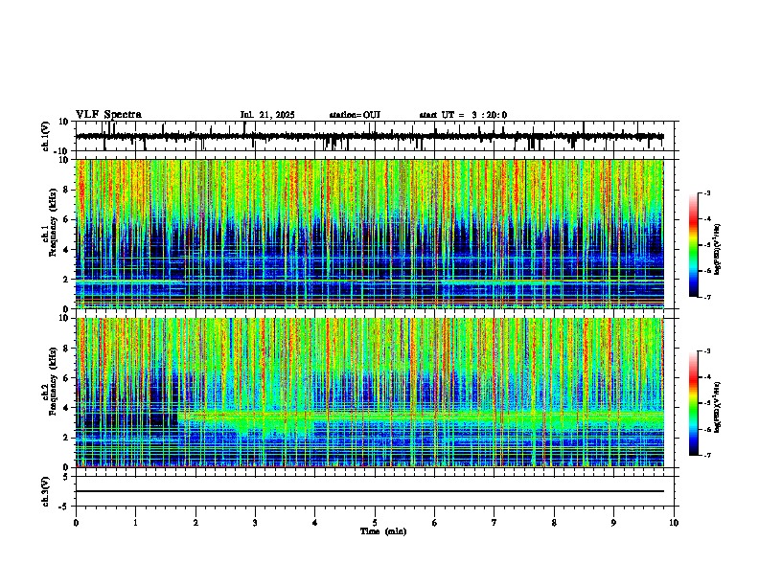Viewport: 759px width, 586px height.
Task: Click time axis tick label "1"
Action: coord(135,523)
